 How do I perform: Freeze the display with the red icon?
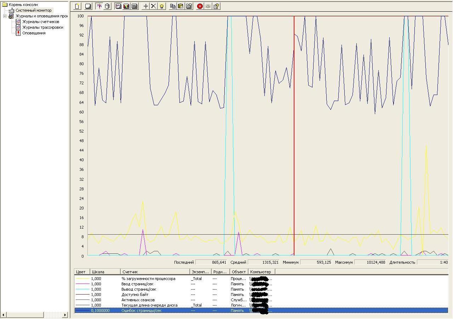click(200, 6)
